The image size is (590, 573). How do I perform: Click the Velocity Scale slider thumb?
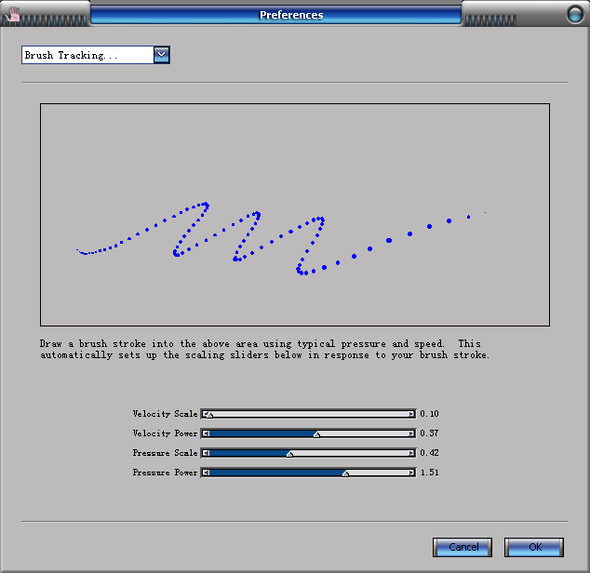tap(210, 415)
